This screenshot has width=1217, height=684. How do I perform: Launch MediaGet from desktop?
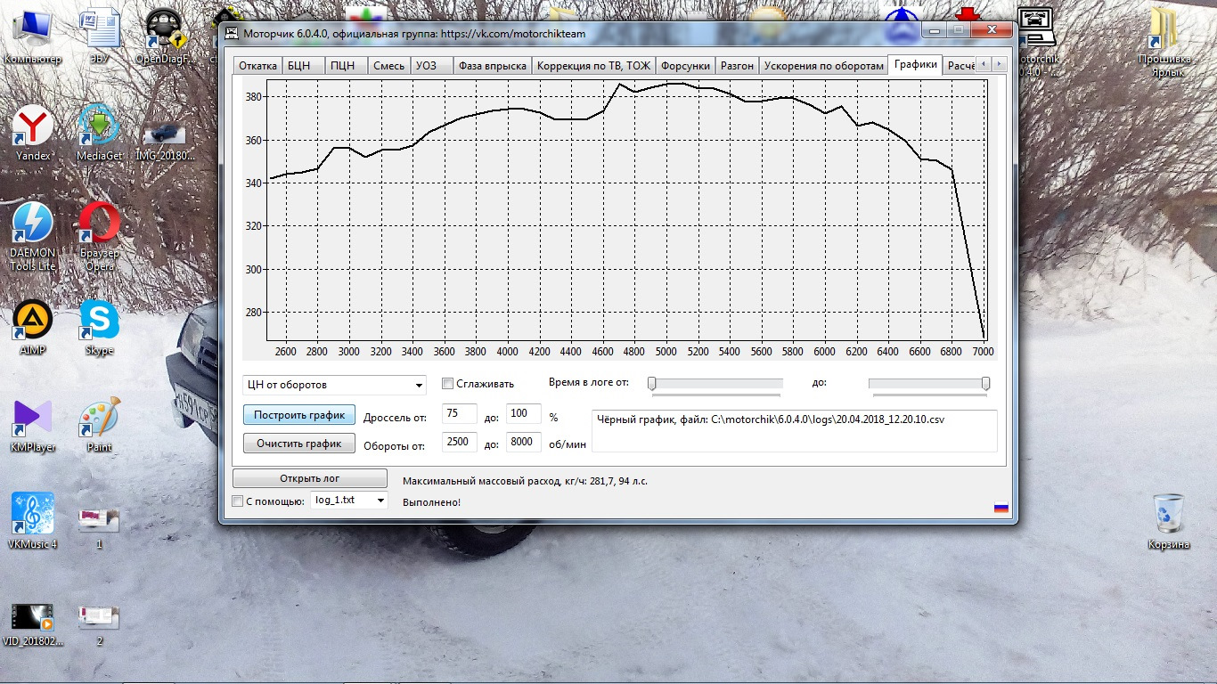point(99,127)
